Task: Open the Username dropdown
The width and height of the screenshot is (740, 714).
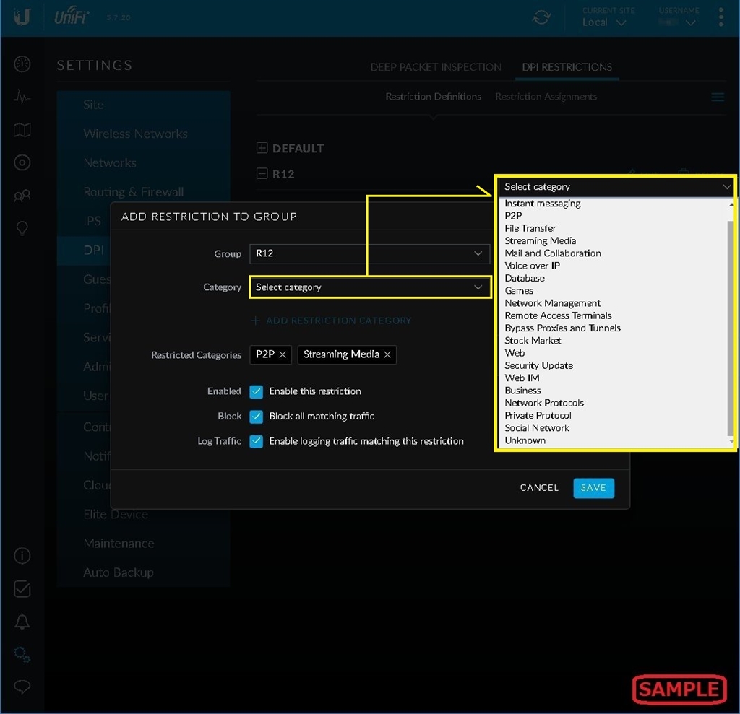Action: [678, 22]
